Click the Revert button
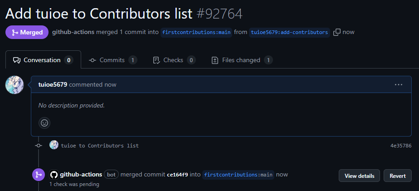Viewport: 419px width, 191px height. coord(398,176)
